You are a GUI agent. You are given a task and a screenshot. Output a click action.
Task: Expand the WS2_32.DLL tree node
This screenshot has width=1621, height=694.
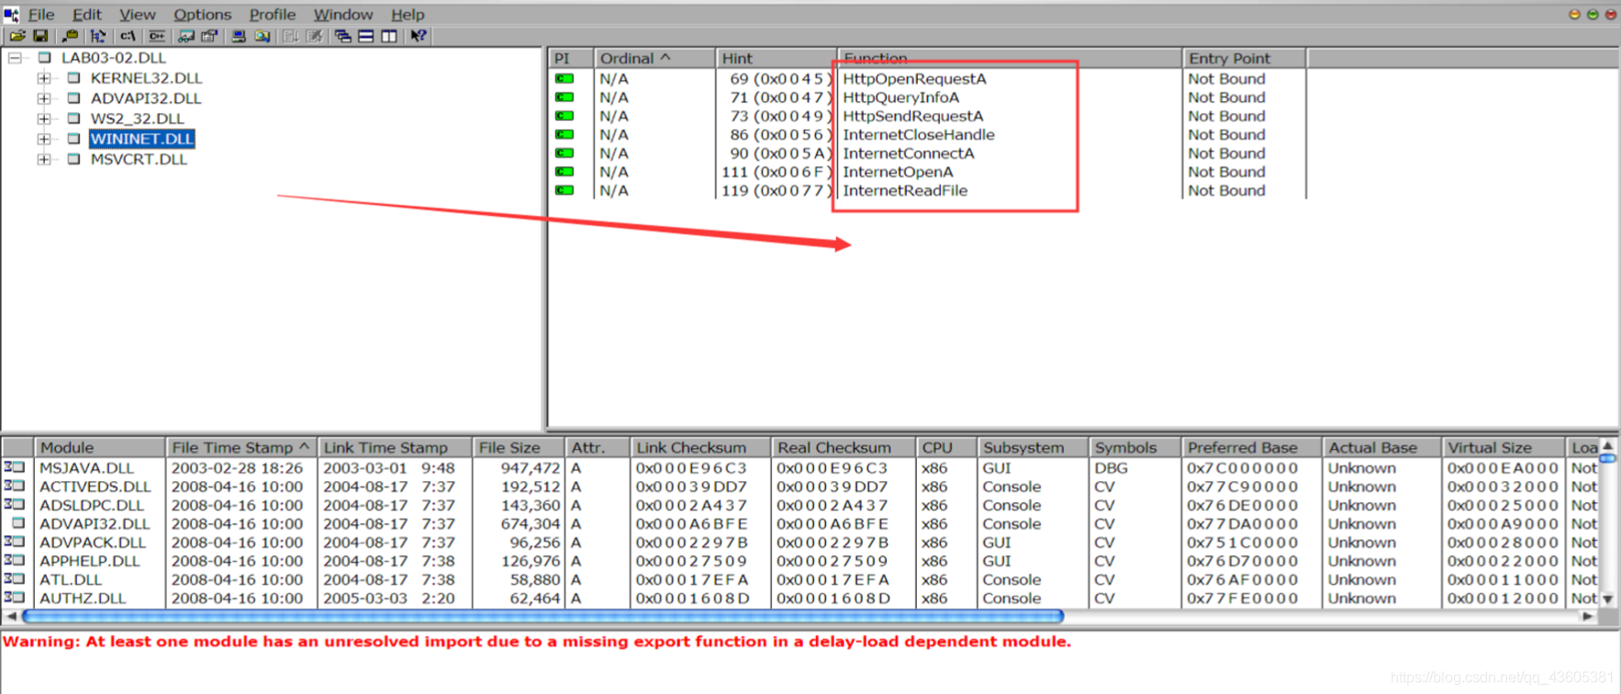44,118
